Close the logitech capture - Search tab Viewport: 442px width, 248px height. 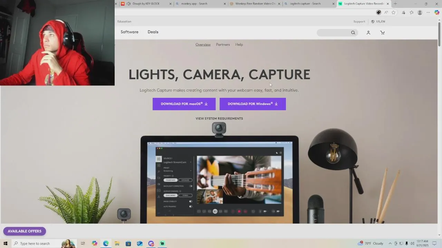tap(334, 4)
